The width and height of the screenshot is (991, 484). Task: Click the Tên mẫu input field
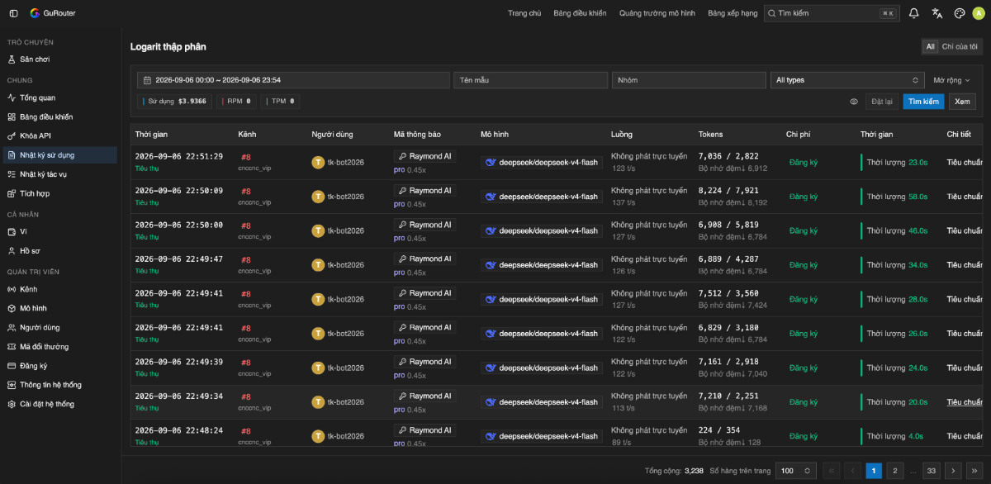(530, 80)
